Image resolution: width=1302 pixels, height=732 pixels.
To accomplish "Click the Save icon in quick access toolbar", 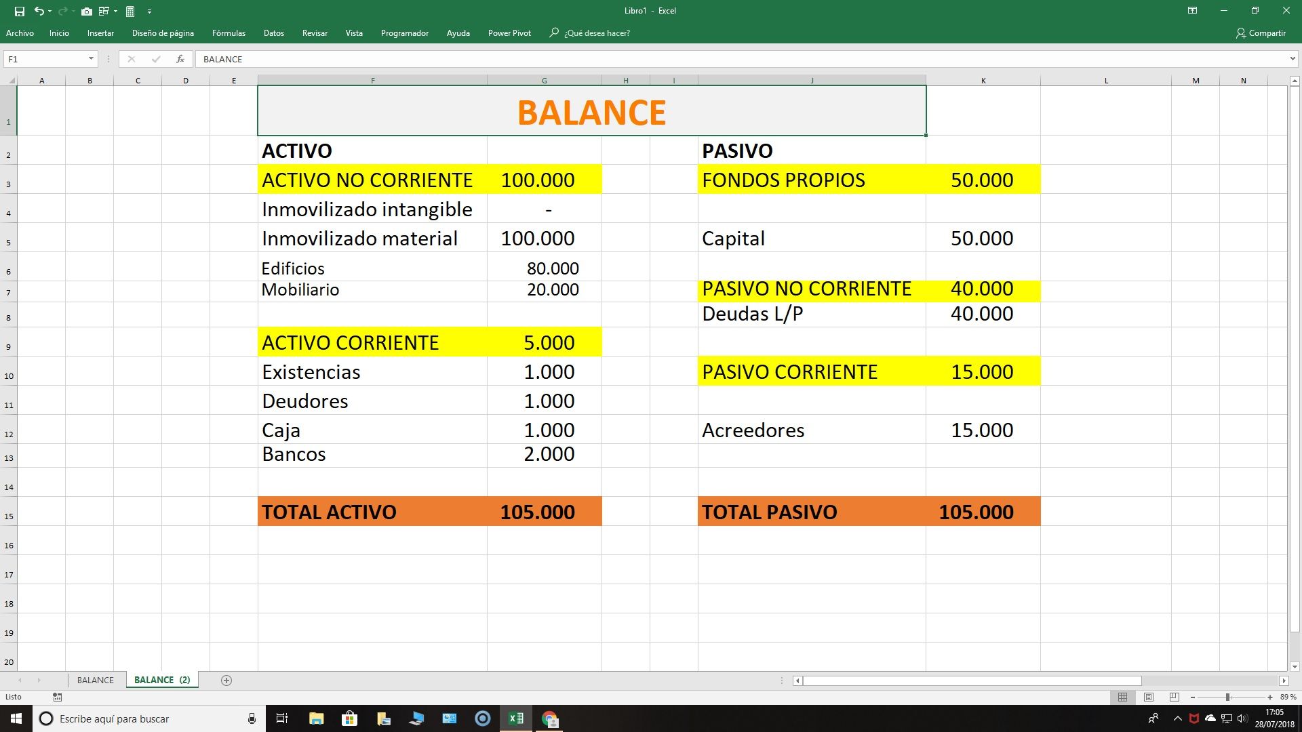I will pyautogui.click(x=19, y=11).
